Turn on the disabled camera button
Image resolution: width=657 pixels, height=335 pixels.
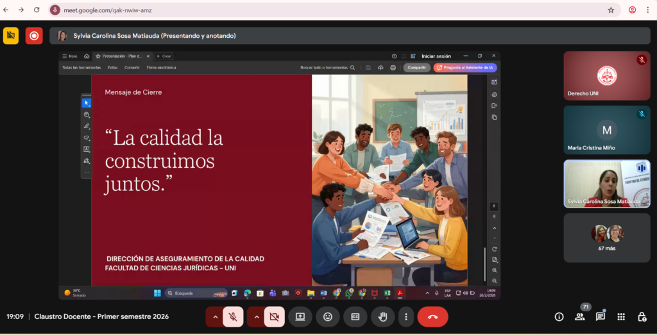[275, 316]
